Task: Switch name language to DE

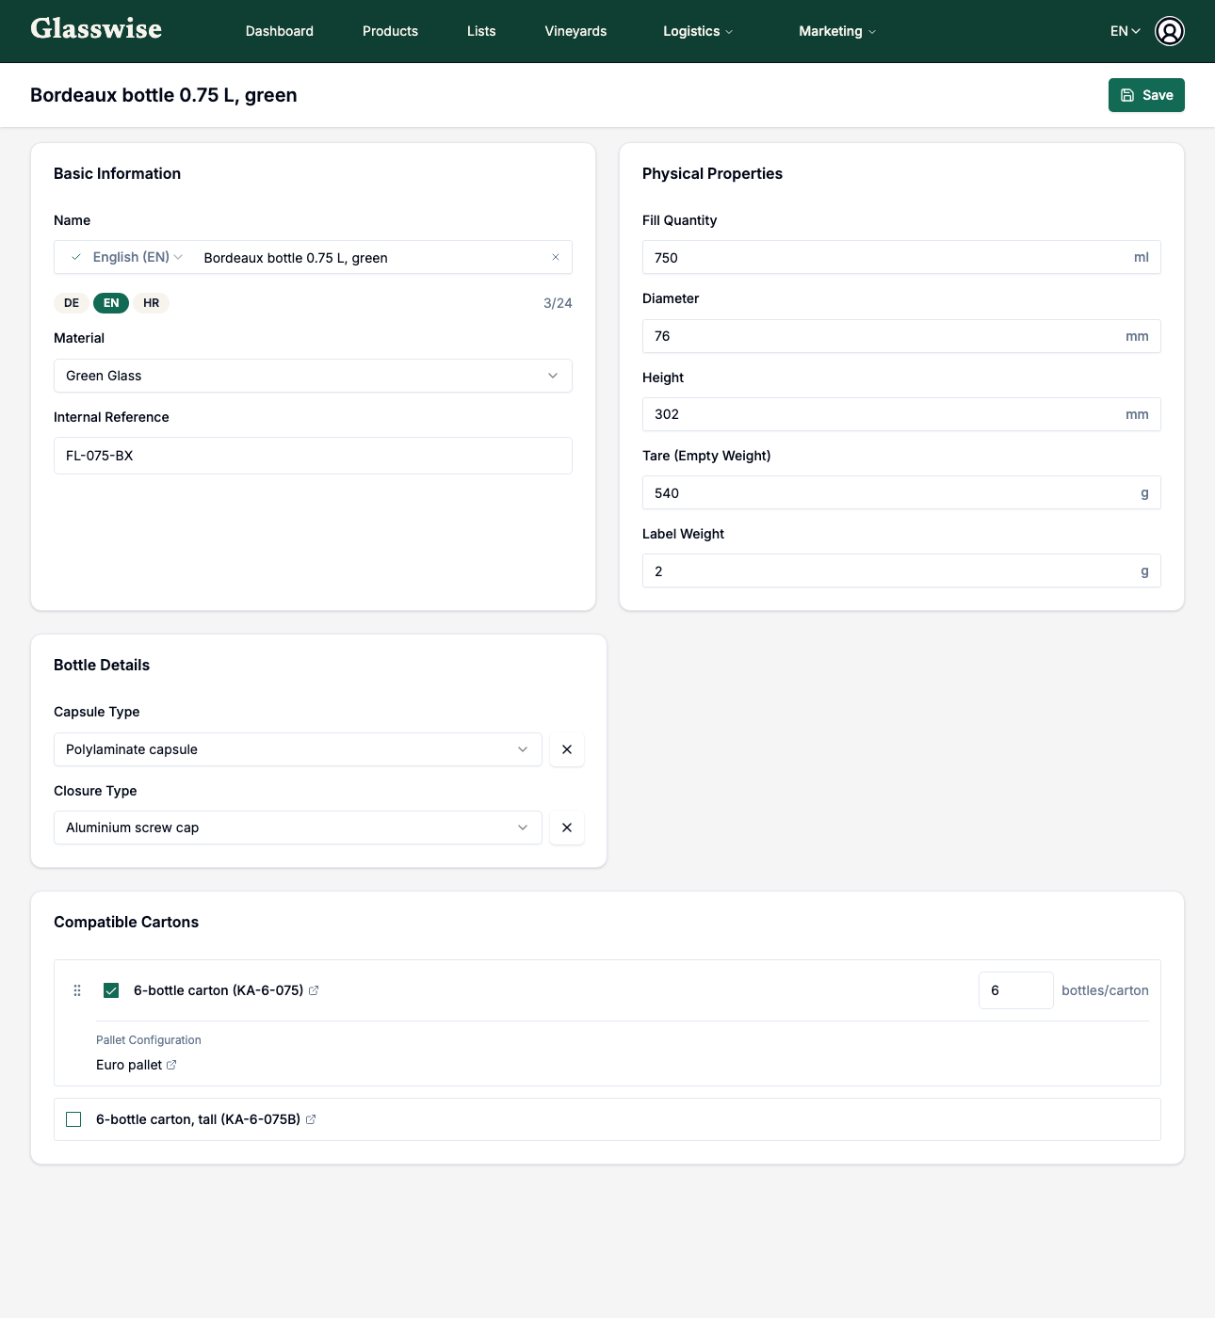Action: (72, 303)
